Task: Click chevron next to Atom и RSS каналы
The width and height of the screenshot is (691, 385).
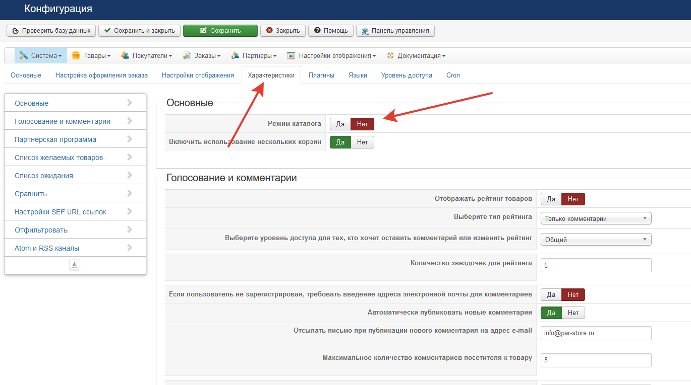Action: pyautogui.click(x=130, y=248)
